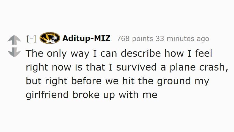Click the word "girlfriend" in the comment
234x132 pixels.
tap(47, 95)
